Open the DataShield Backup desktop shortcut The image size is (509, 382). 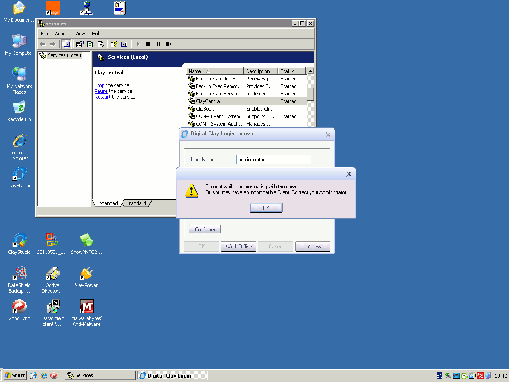tap(19, 280)
